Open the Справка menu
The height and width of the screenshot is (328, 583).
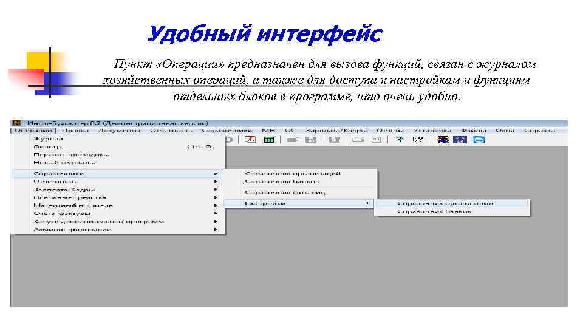coord(539,131)
